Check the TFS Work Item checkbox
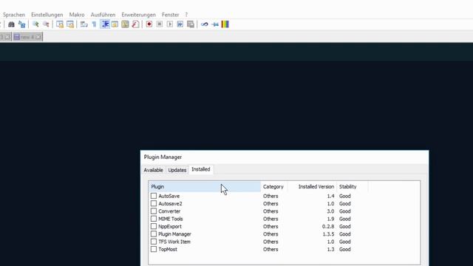This screenshot has height=266, width=473. coord(154,242)
